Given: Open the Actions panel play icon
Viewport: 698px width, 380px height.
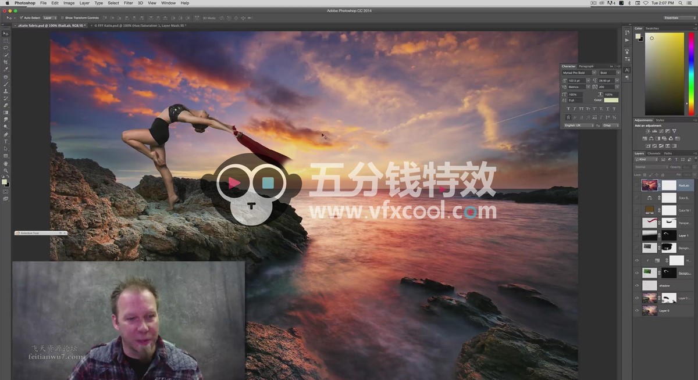Looking at the screenshot, I should 627,40.
